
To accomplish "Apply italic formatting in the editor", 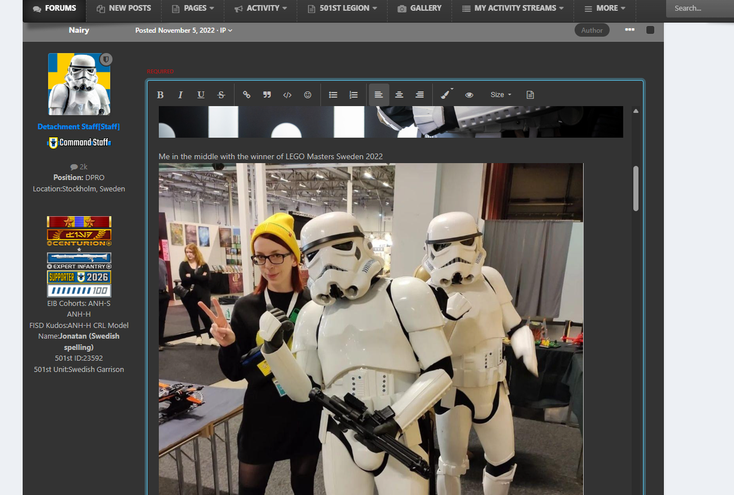I will (x=180, y=95).
